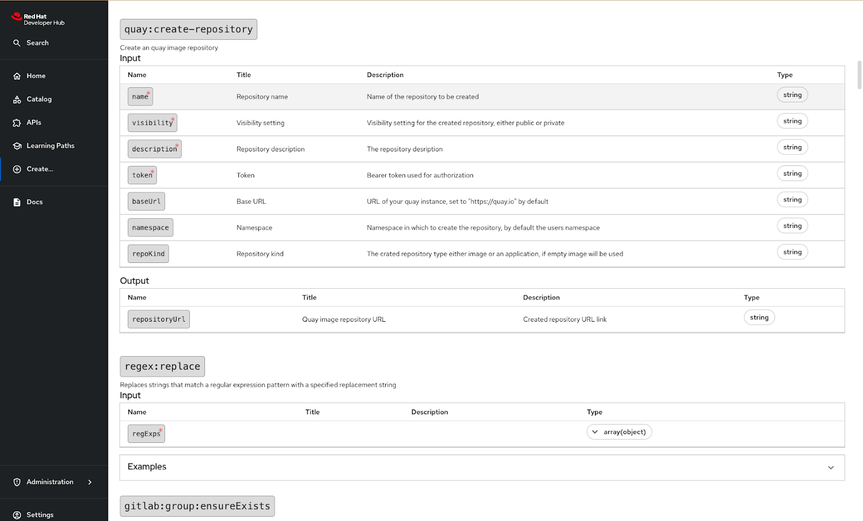Click the regExps parameter chip
863x521 pixels.
pos(146,434)
